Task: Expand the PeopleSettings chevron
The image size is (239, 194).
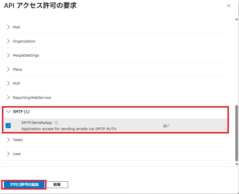Action: point(8,55)
